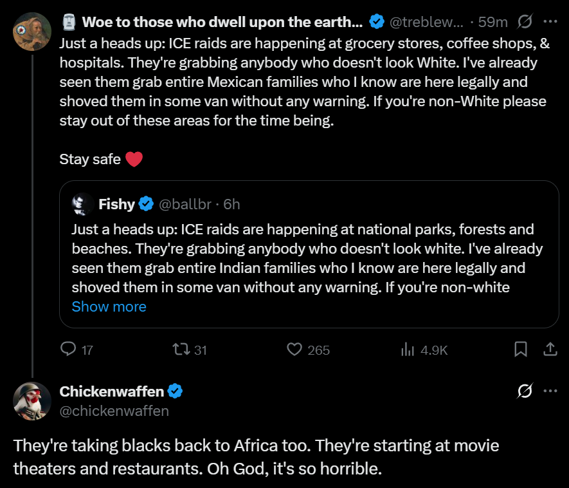Click Grok icon on Chickenwaffen reply
569x488 pixels.
(x=525, y=391)
